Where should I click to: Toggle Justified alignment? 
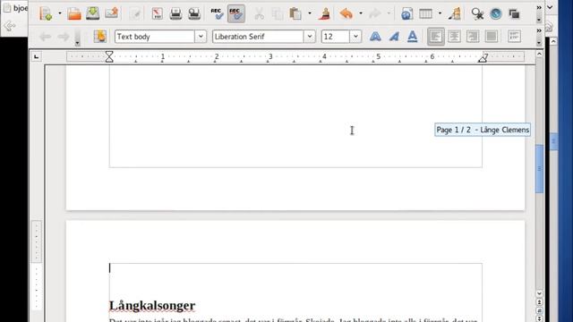click(492, 37)
